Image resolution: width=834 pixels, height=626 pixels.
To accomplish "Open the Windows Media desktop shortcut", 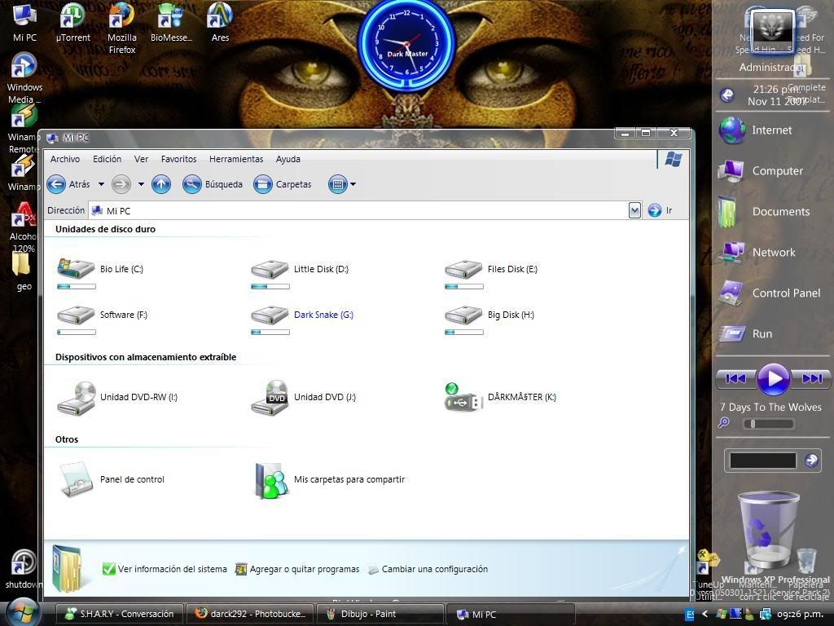I will 24,78.
